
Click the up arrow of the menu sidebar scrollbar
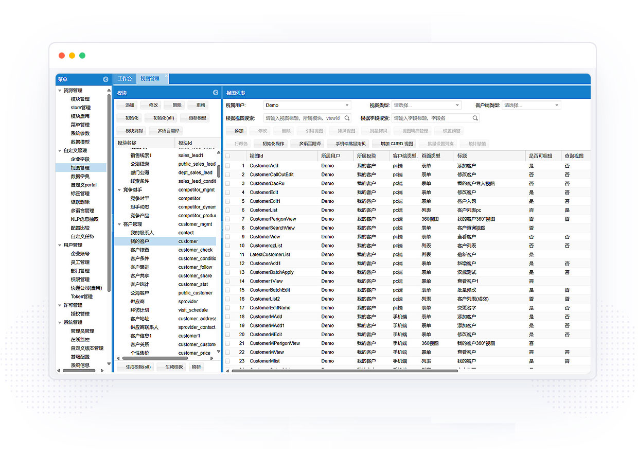pyautogui.click(x=109, y=90)
